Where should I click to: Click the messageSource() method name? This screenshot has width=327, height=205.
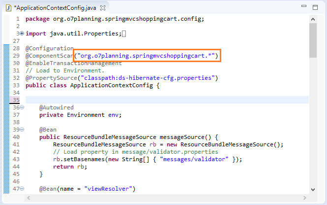pos(185,137)
